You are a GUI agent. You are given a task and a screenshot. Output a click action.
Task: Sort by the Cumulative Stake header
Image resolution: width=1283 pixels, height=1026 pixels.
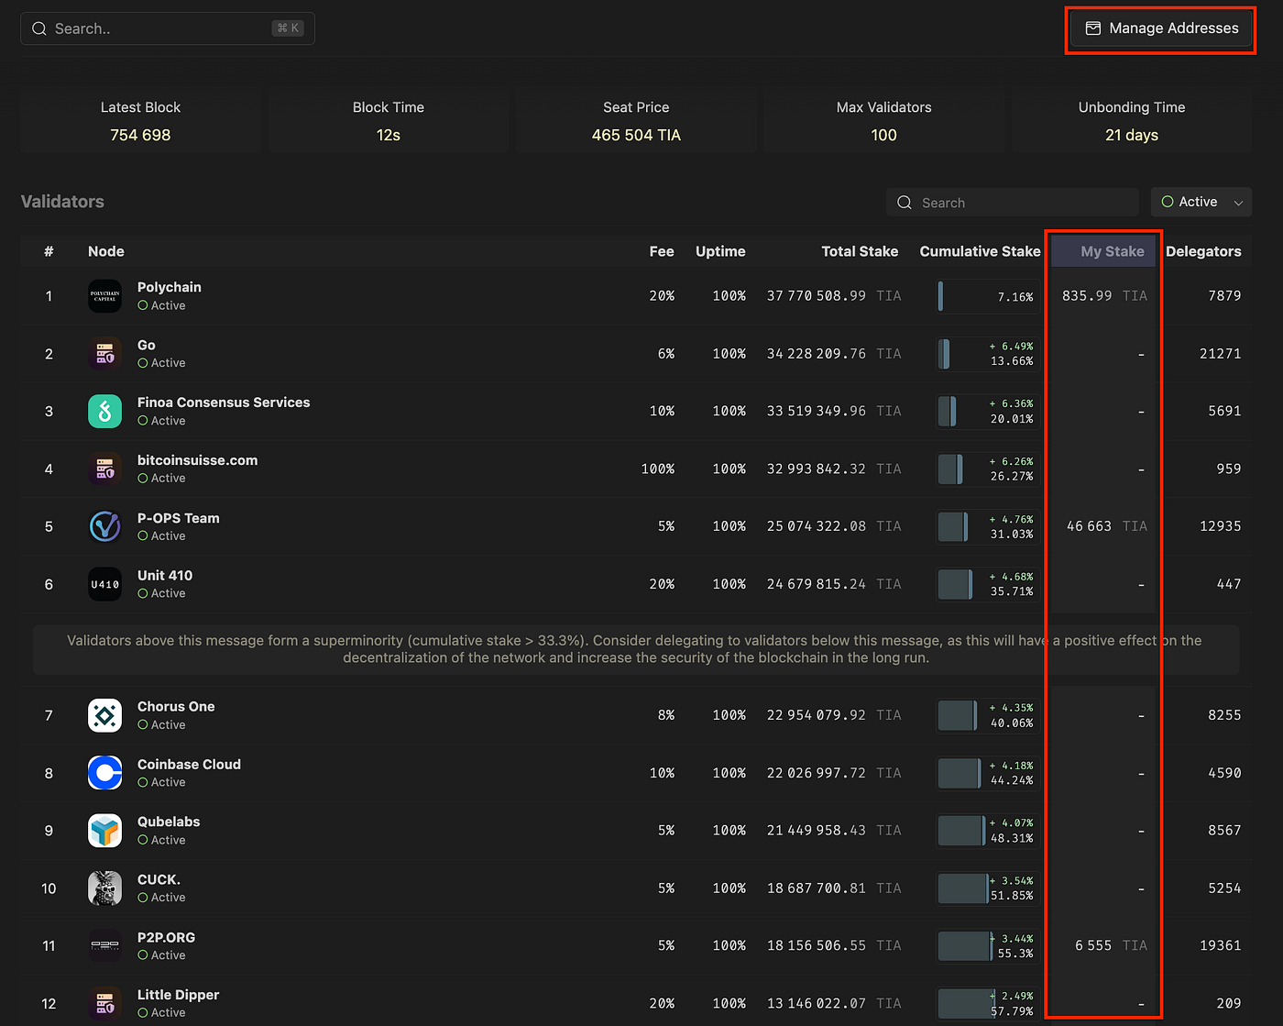(x=980, y=251)
